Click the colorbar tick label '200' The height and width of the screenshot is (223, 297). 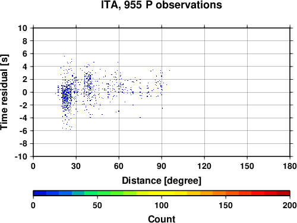[x=290, y=205]
